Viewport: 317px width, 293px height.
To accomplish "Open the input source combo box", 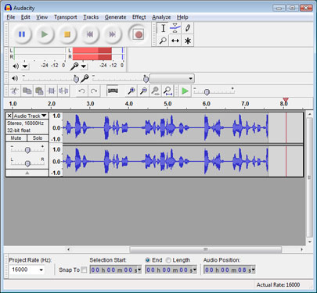I will coord(172,78).
